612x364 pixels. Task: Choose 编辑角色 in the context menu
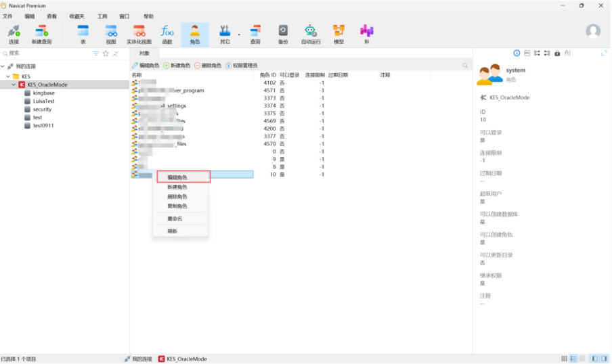[x=177, y=177]
